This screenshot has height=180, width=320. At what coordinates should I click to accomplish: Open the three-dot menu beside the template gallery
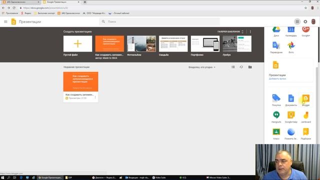click(250, 31)
